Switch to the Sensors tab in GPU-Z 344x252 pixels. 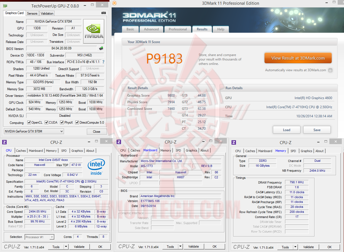point(32,13)
